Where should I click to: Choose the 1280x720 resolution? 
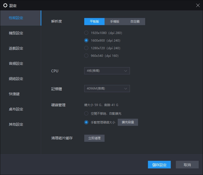(86, 48)
